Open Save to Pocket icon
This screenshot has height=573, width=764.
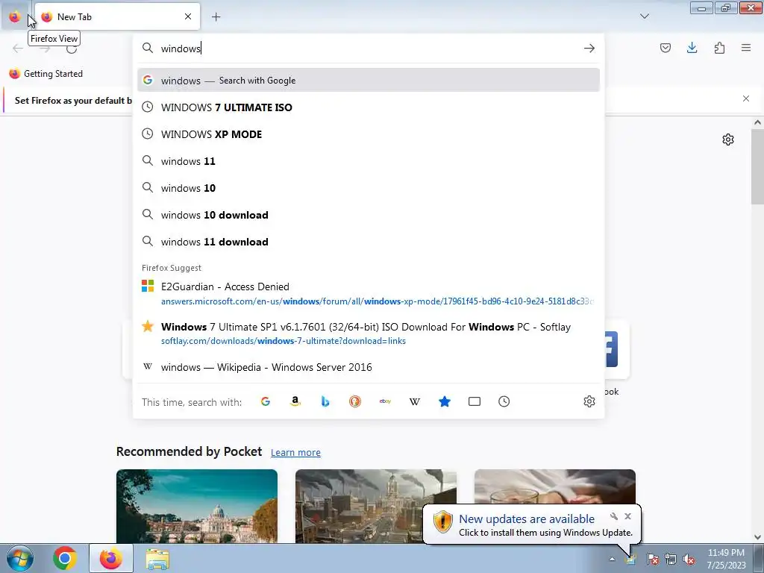pyautogui.click(x=665, y=48)
